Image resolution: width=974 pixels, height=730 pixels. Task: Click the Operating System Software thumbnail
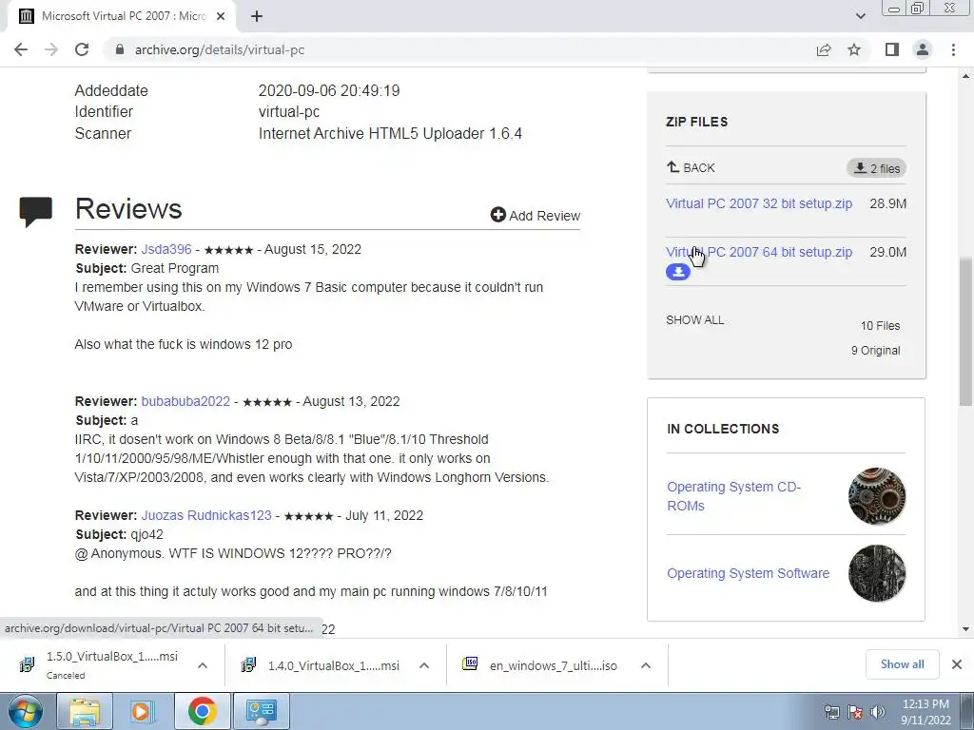click(877, 573)
